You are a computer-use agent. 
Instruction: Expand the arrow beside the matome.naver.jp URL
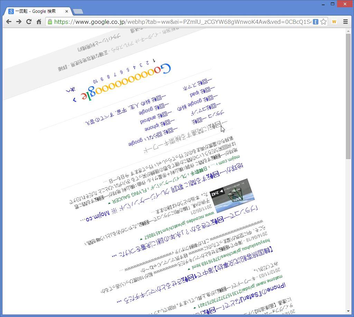pos(195,308)
